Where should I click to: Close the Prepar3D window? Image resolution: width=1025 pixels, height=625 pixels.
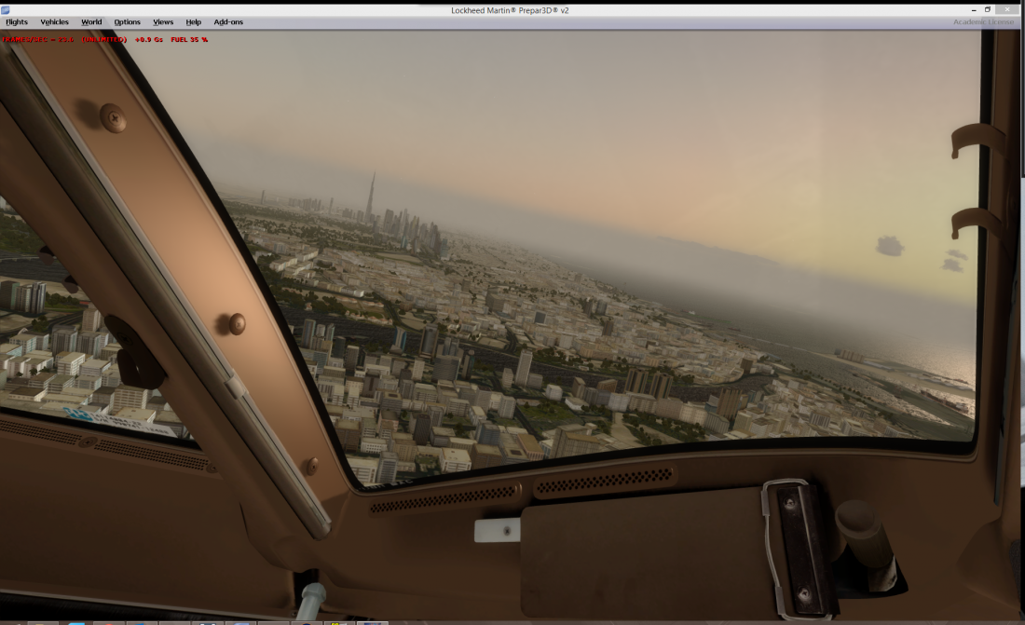click(1006, 10)
